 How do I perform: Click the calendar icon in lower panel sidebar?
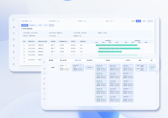point(44,79)
